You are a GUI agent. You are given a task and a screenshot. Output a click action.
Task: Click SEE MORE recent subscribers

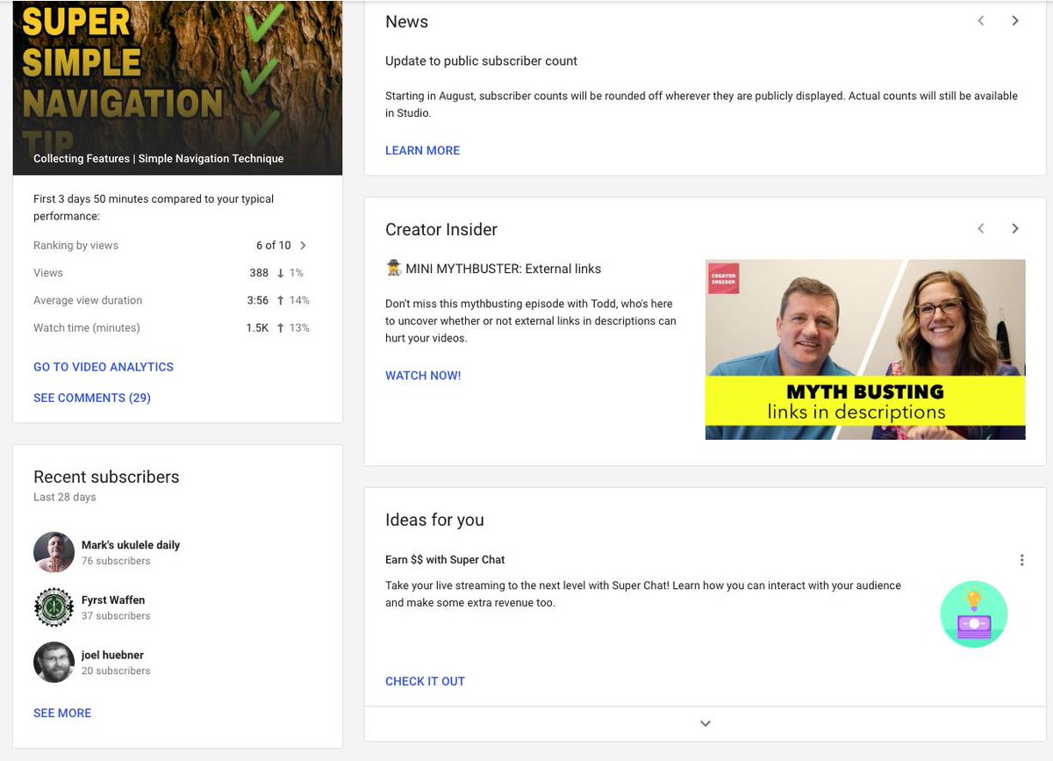pos(62,713)
